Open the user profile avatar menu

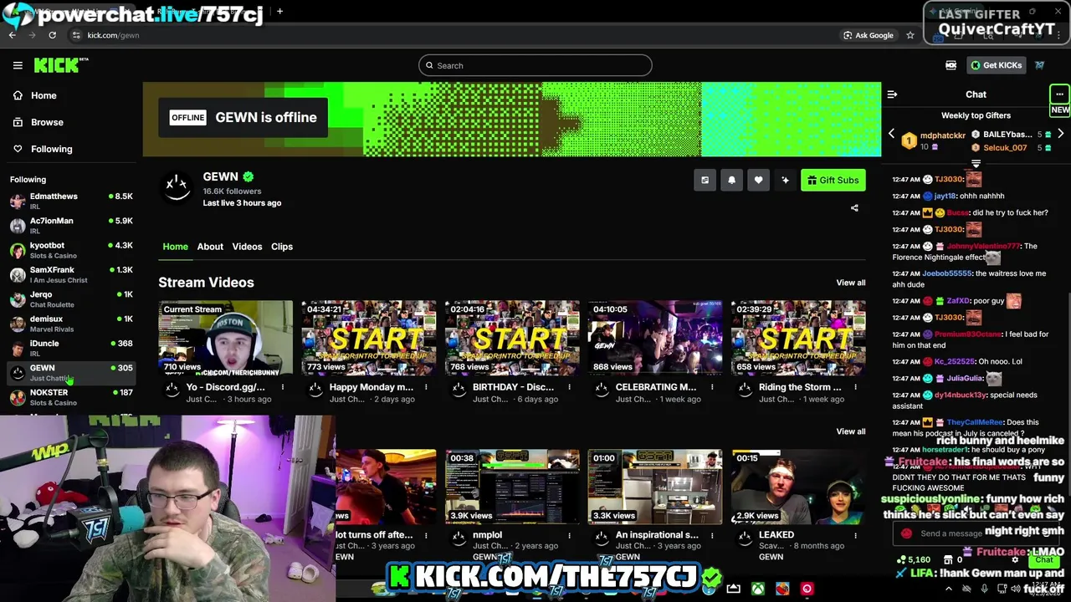tap(1040, 65)
